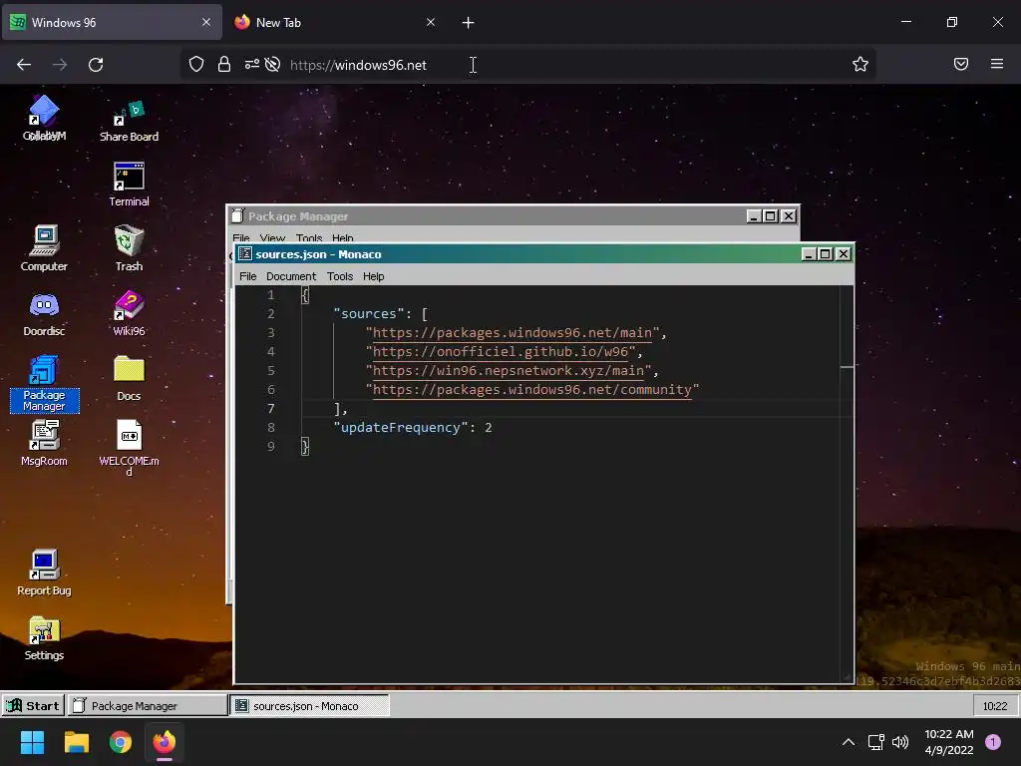Open the Pocket save icon
The image size is (1021, 766).
961,64
